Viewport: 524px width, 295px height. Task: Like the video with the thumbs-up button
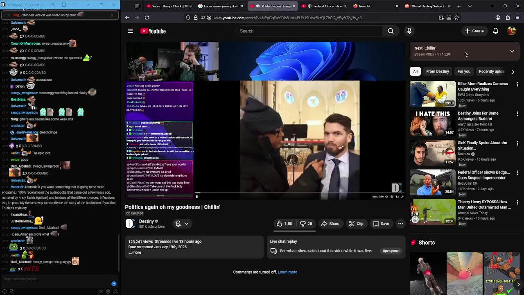tap(285, 224)
